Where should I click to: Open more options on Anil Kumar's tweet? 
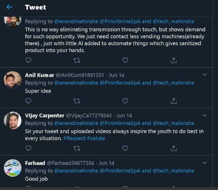click(x=204, y=75)
